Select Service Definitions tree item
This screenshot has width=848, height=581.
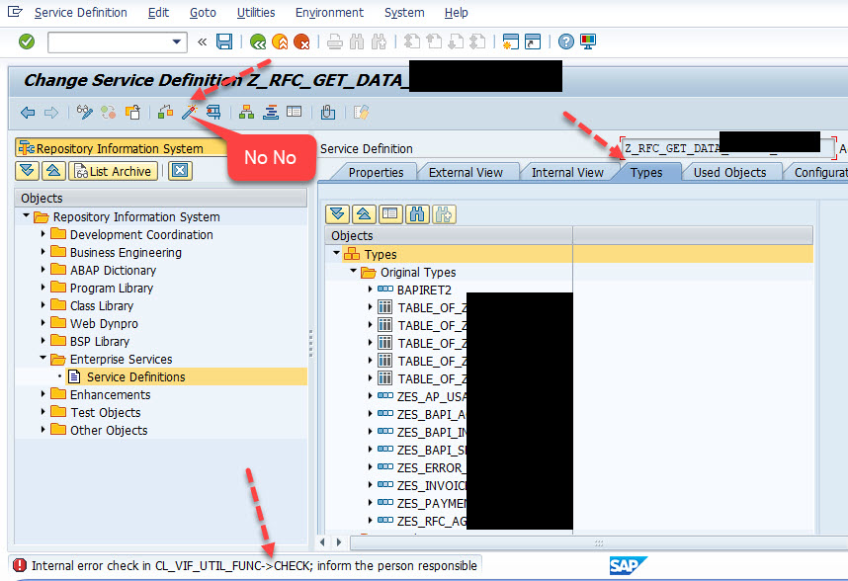(x=135, y=376)
